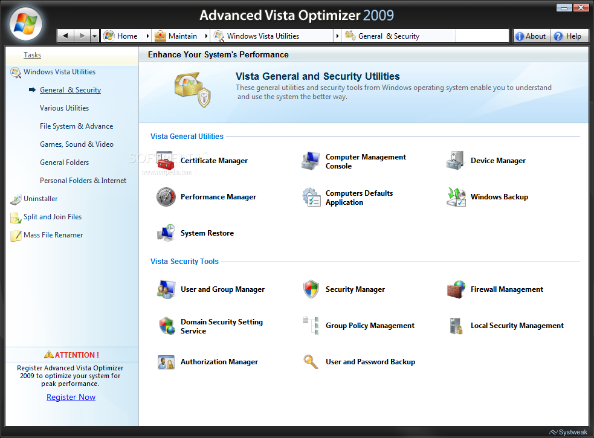Screen dimensions: 594x438
Task: Launch Computer Management Console icon
Action: [311, 161]
